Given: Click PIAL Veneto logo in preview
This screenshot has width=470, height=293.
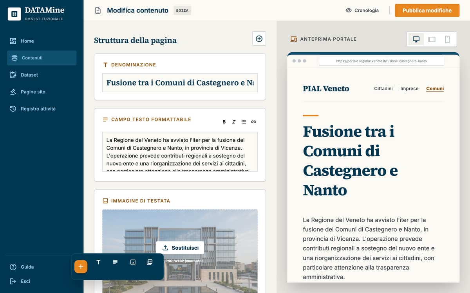Looking at the screenshot, I should [x=326, y=89].
